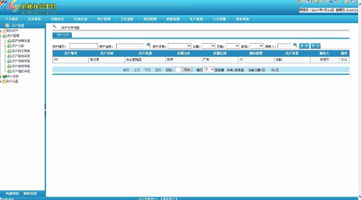Click the icon beside 资产维修审批
Image resolution: width=361 pixels, height=200 pixels.
[x=10, y=71]
